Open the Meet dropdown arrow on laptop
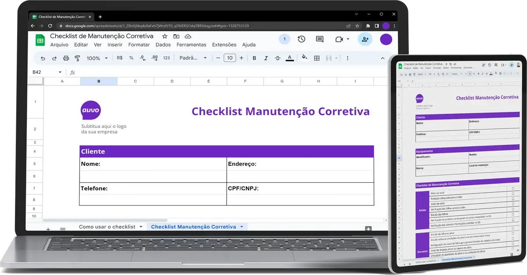 click(348, 39)
